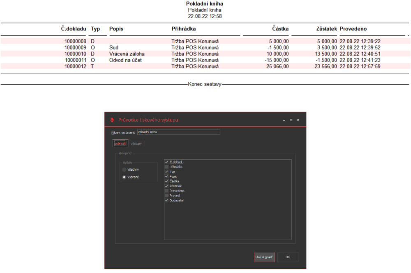Click the balance 13 500,00

pyautogui.click(x=326, y=54)
